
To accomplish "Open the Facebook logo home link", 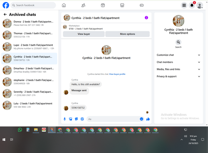I will coord(6,5).
